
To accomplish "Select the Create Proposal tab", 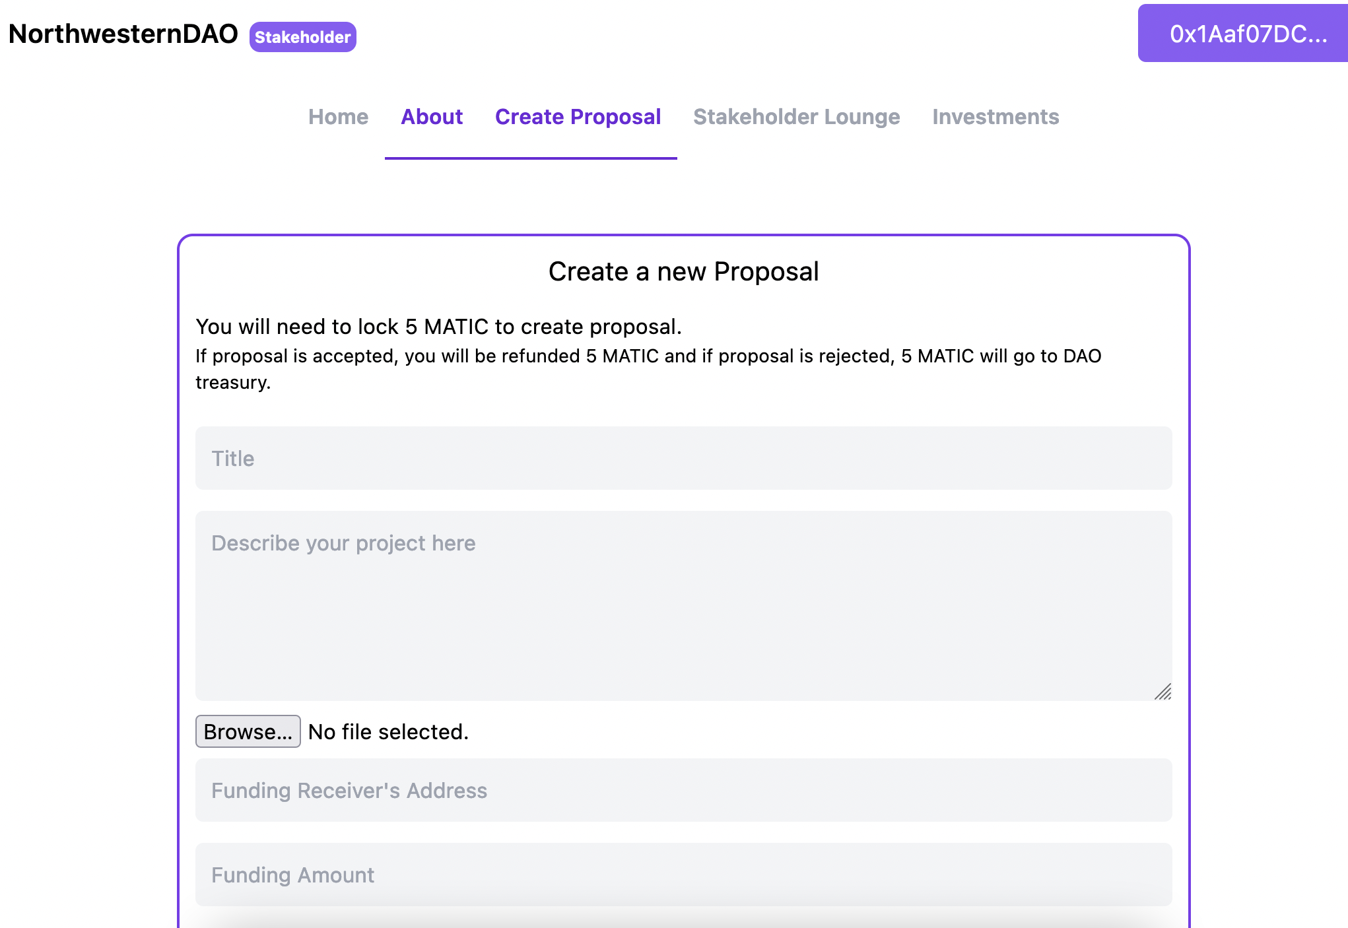I will (578, 117).
